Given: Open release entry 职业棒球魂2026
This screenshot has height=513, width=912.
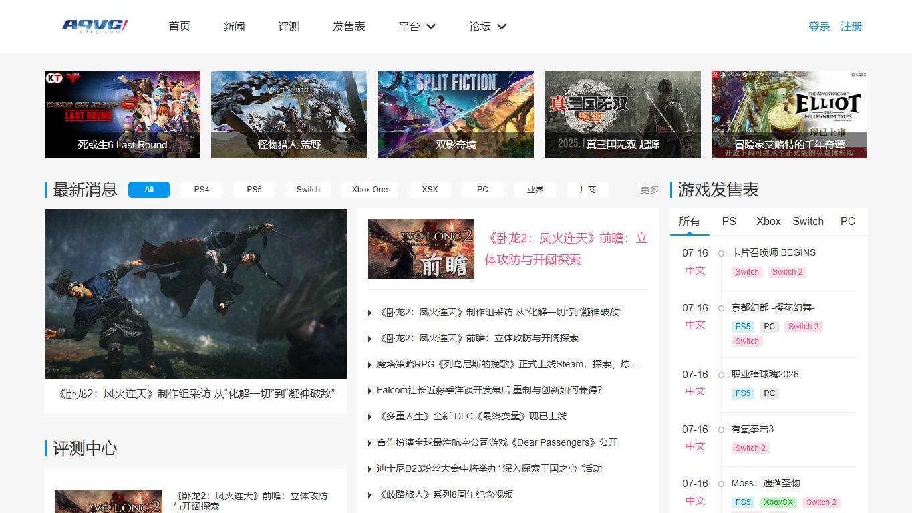Looking at the screenshot, I should pos(765,374).
